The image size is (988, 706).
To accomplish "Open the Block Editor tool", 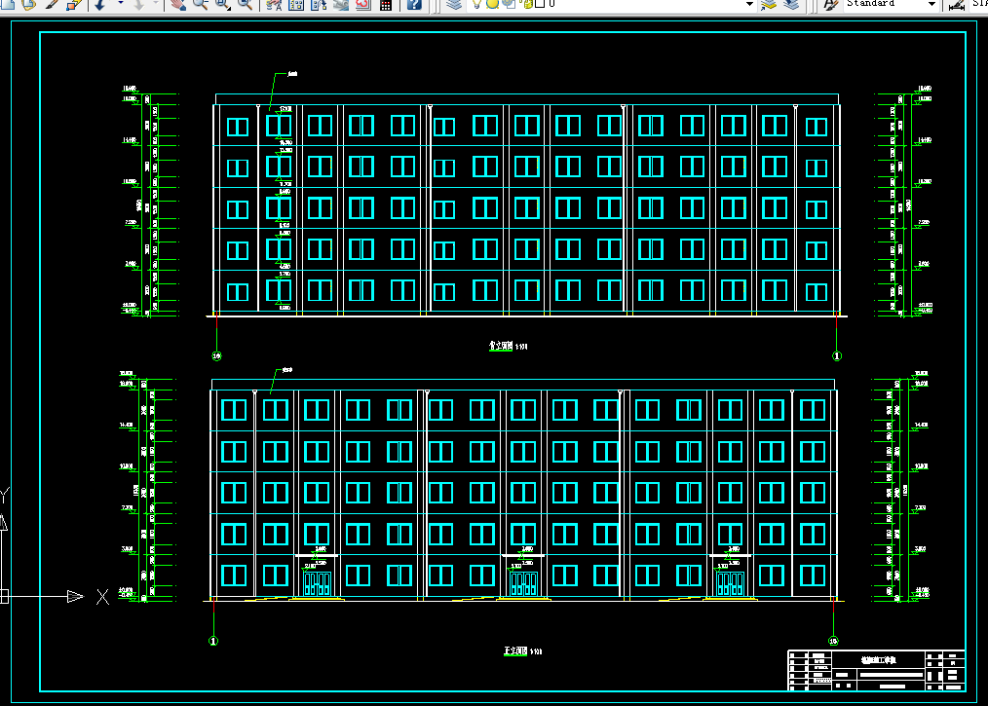I will pyautogui.click(x=74, y=5).
